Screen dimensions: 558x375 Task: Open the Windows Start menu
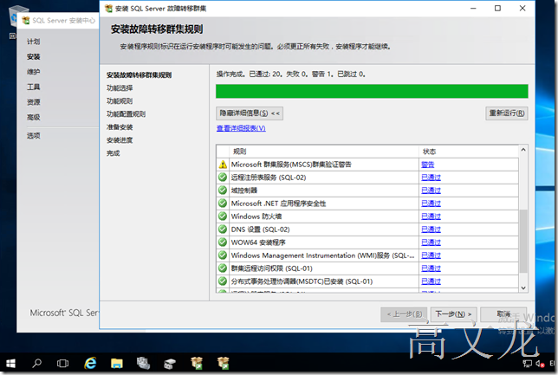coord(10,363)
